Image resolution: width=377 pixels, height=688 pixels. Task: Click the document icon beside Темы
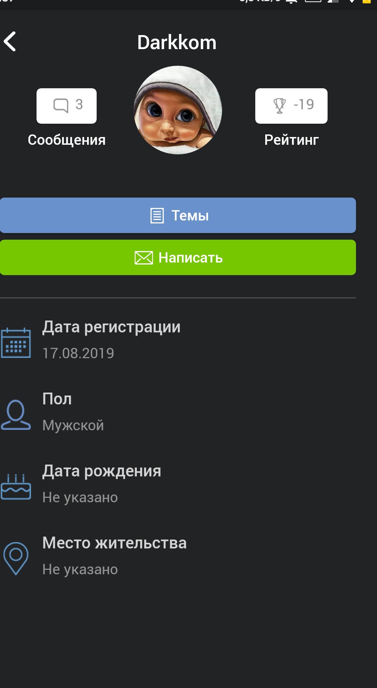coord(157,216)
